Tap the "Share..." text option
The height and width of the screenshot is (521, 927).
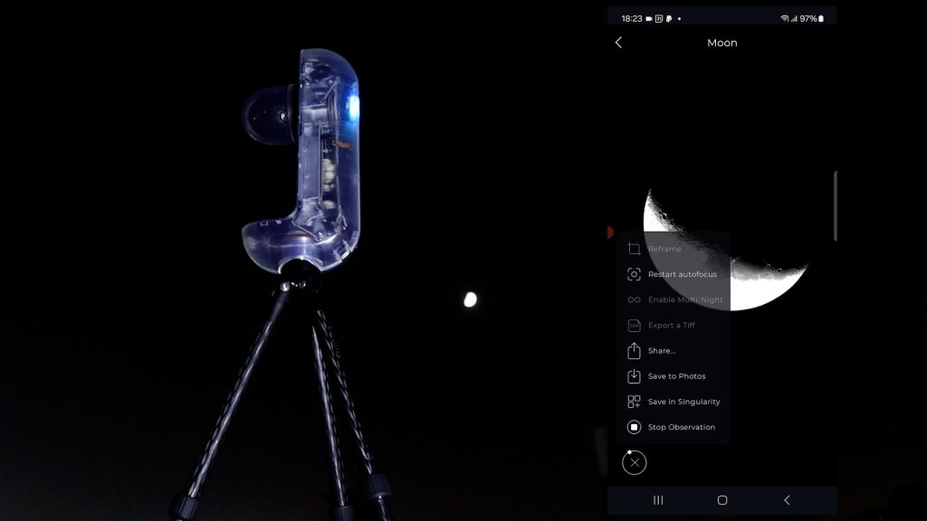(x=662, y=351)
